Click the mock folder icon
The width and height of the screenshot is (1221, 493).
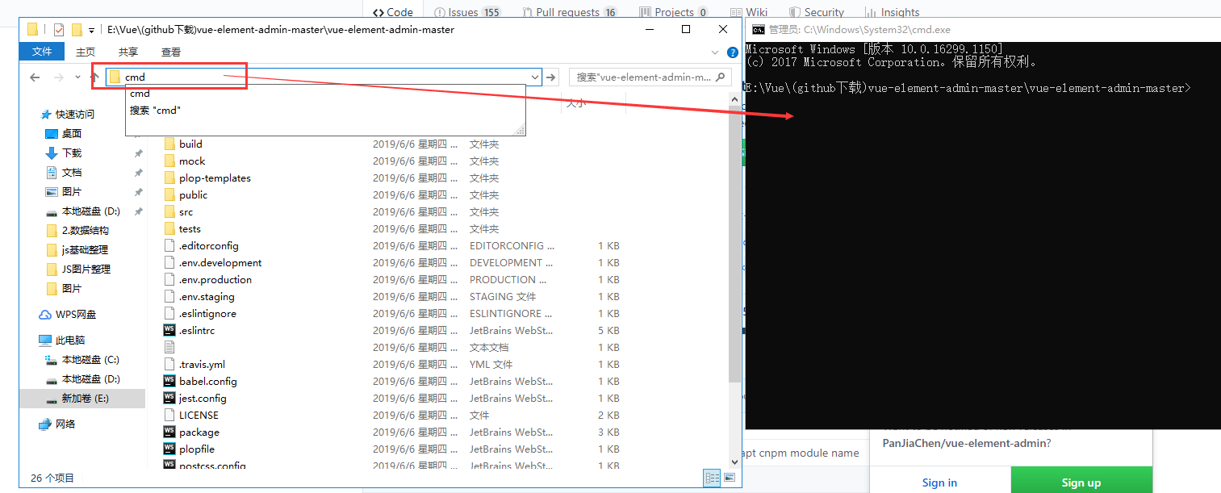point(169,161)
